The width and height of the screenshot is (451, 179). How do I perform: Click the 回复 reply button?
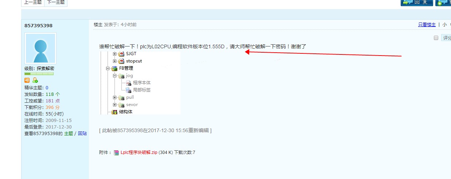pos(417,2)
